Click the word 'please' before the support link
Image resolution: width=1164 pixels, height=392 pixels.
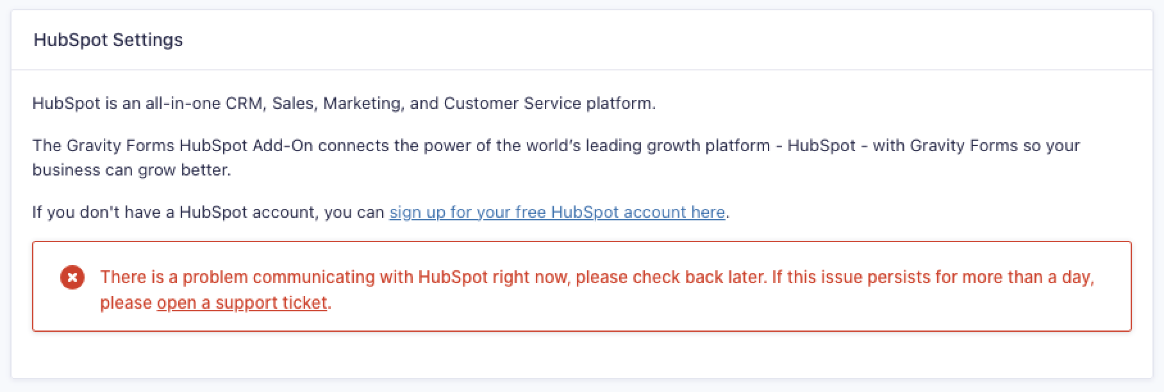[126, 302]
